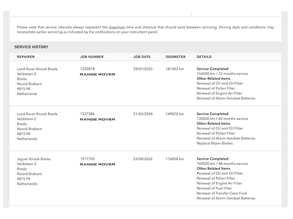Click Renewal of Fuel Filter entry
Viewport: 293px width, 219px height.
tap(214, 188)
